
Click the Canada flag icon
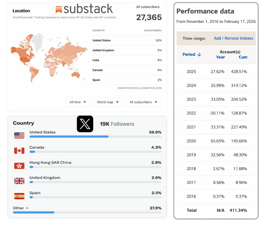tap(19, 150)
